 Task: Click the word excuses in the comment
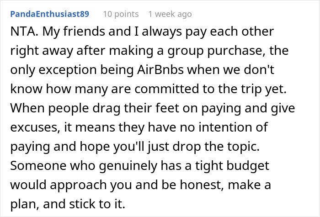[x=35, y=127]
